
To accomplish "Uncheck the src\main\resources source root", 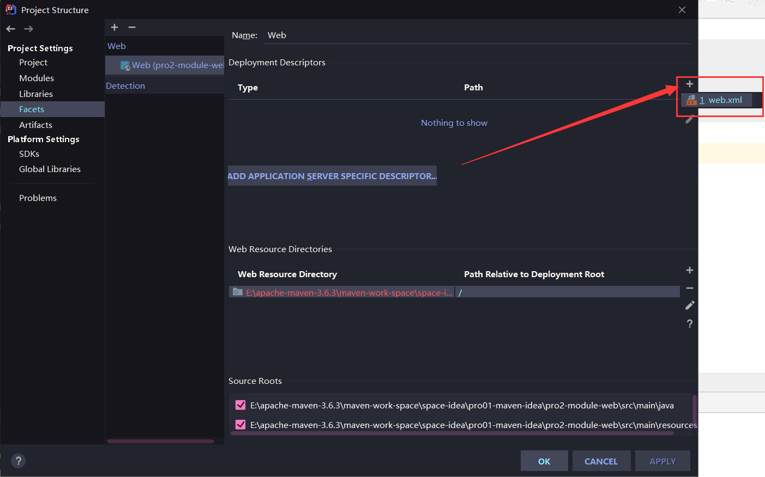I will 240,425.
